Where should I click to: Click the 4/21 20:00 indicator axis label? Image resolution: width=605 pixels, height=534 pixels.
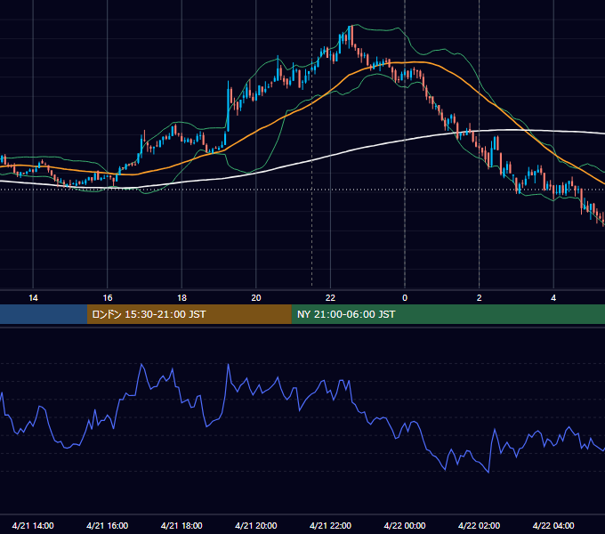(256, 525)
